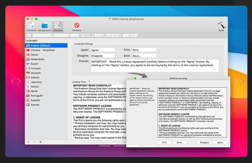Select Svensk language
This screenshot has width=252, height=163.
46,105
